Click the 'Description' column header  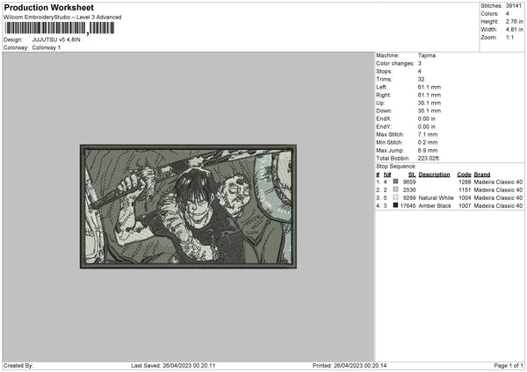(434, 175)
